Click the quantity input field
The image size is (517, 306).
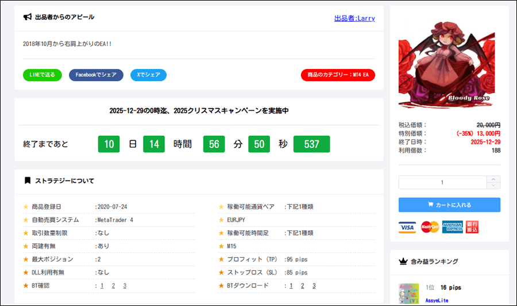coord(442,182)
